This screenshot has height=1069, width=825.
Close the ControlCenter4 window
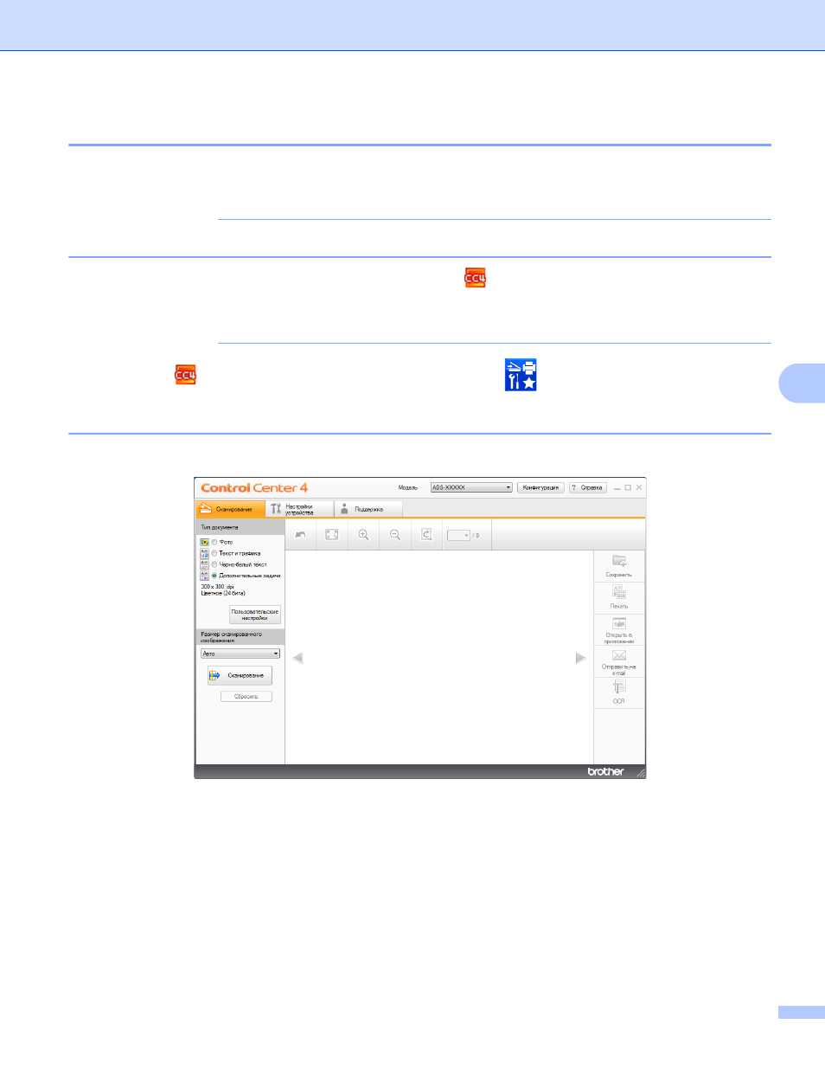tap(639, 487)
